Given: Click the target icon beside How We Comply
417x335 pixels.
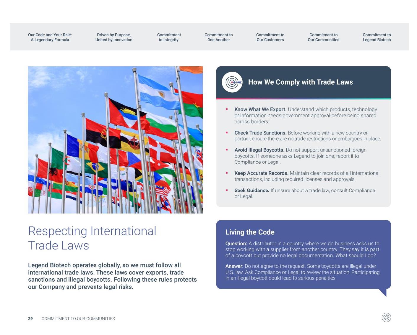Looking at the screenshot, I should (232, 82).
